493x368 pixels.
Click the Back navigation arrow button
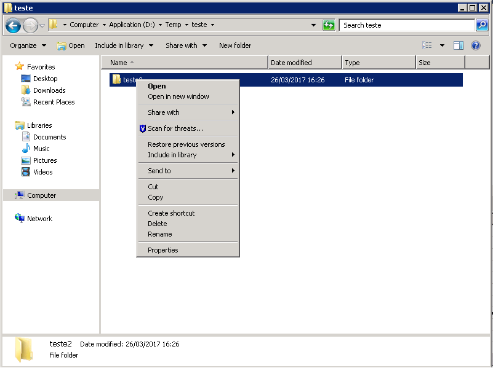point(13,25)
